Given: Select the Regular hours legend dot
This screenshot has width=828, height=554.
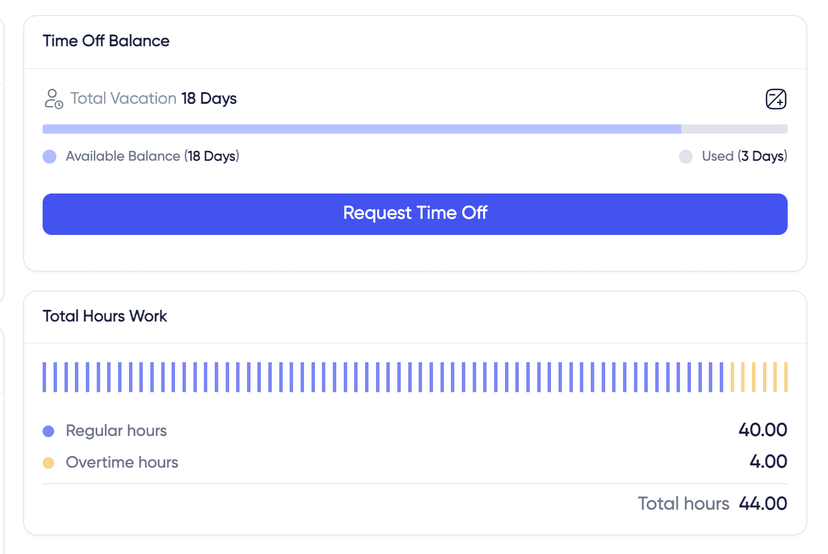Looking at the screenshot, I should click(48, 430).
